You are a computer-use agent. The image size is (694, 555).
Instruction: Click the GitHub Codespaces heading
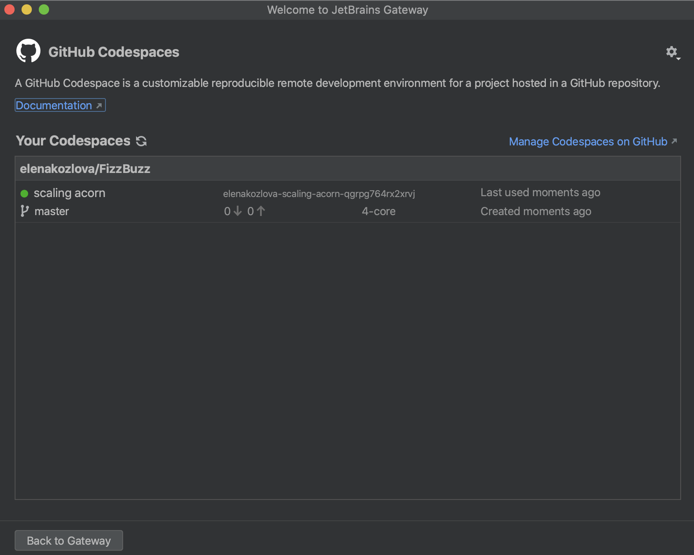coord(114,52)
